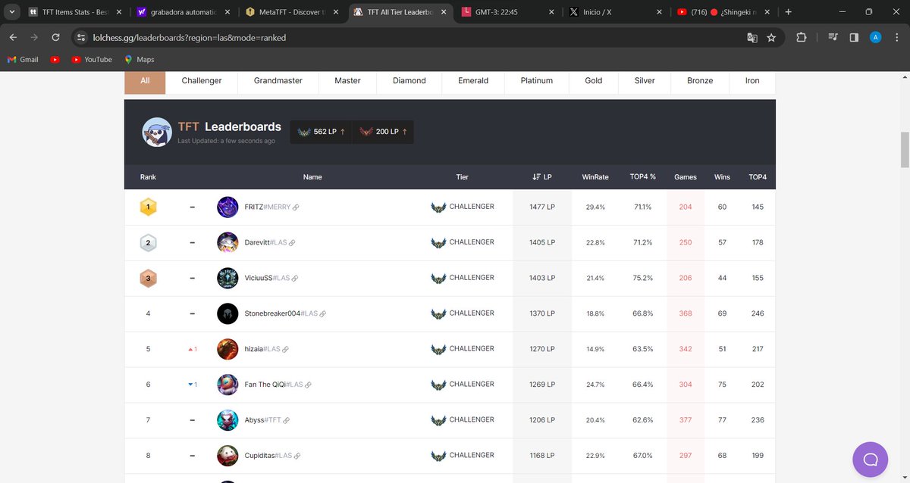Open FRITZ#MERRY player profile
The image size is (910, 483).
pos(268,207)
